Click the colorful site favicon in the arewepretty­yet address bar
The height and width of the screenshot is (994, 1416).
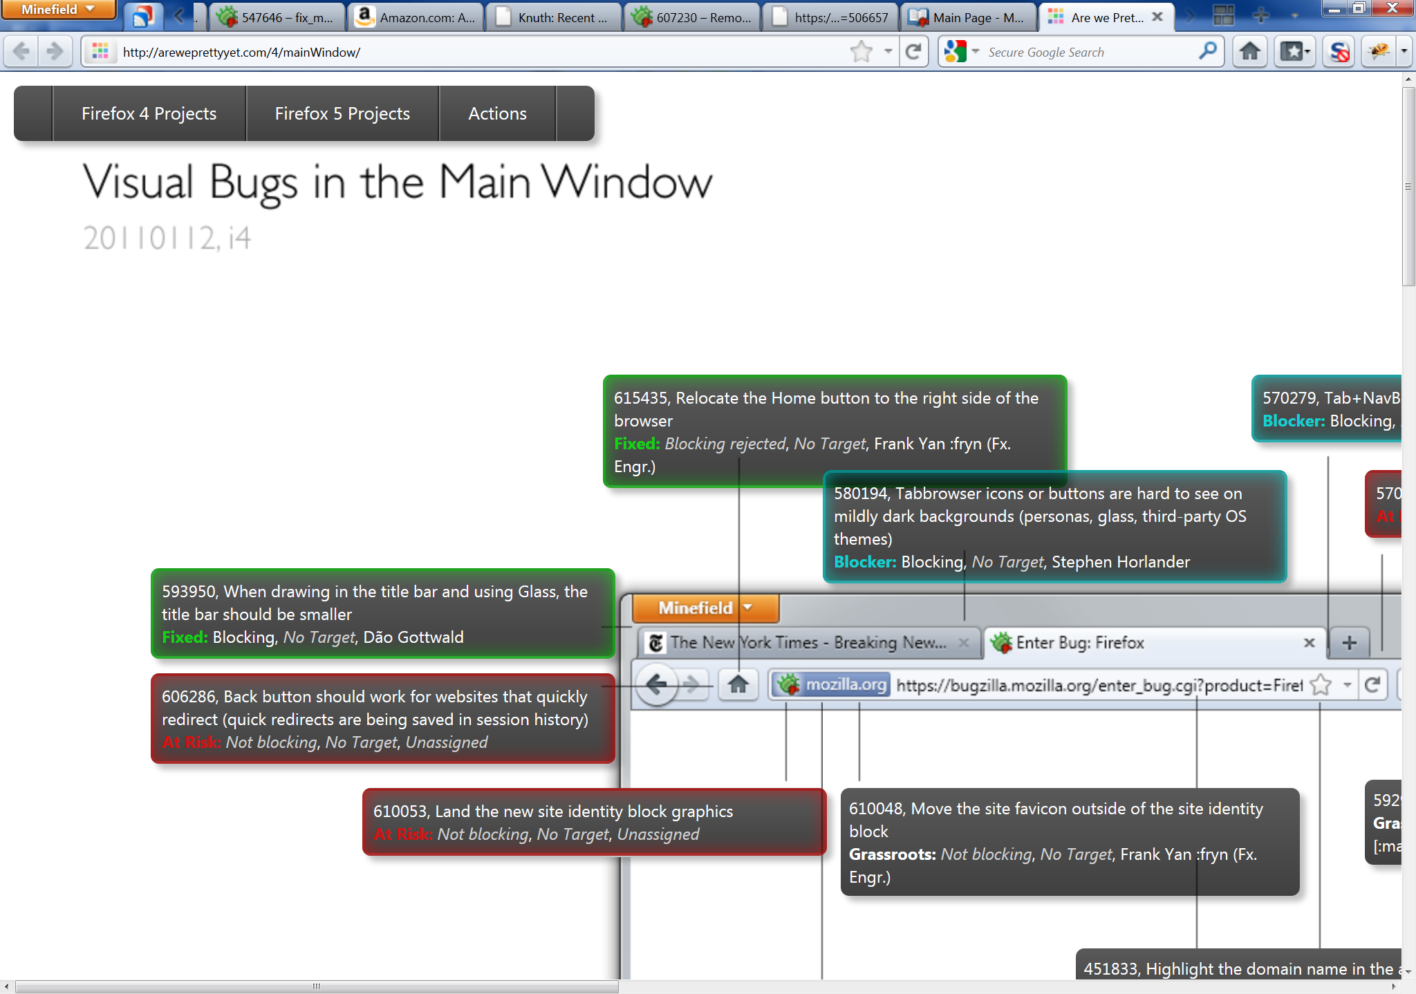(101, 52)
